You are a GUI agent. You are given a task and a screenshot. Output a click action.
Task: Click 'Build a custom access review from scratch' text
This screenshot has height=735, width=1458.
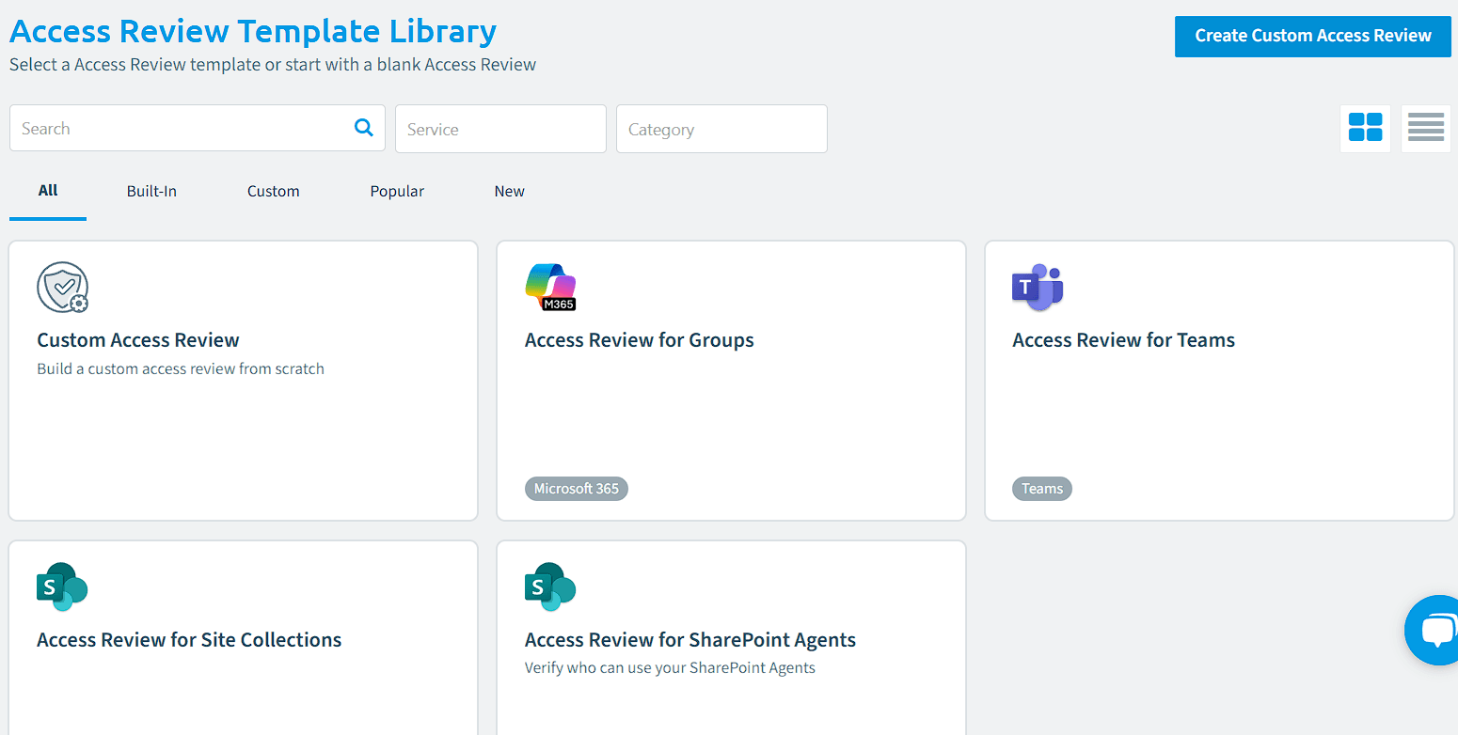pyautogui.click(x=181, y=368)
